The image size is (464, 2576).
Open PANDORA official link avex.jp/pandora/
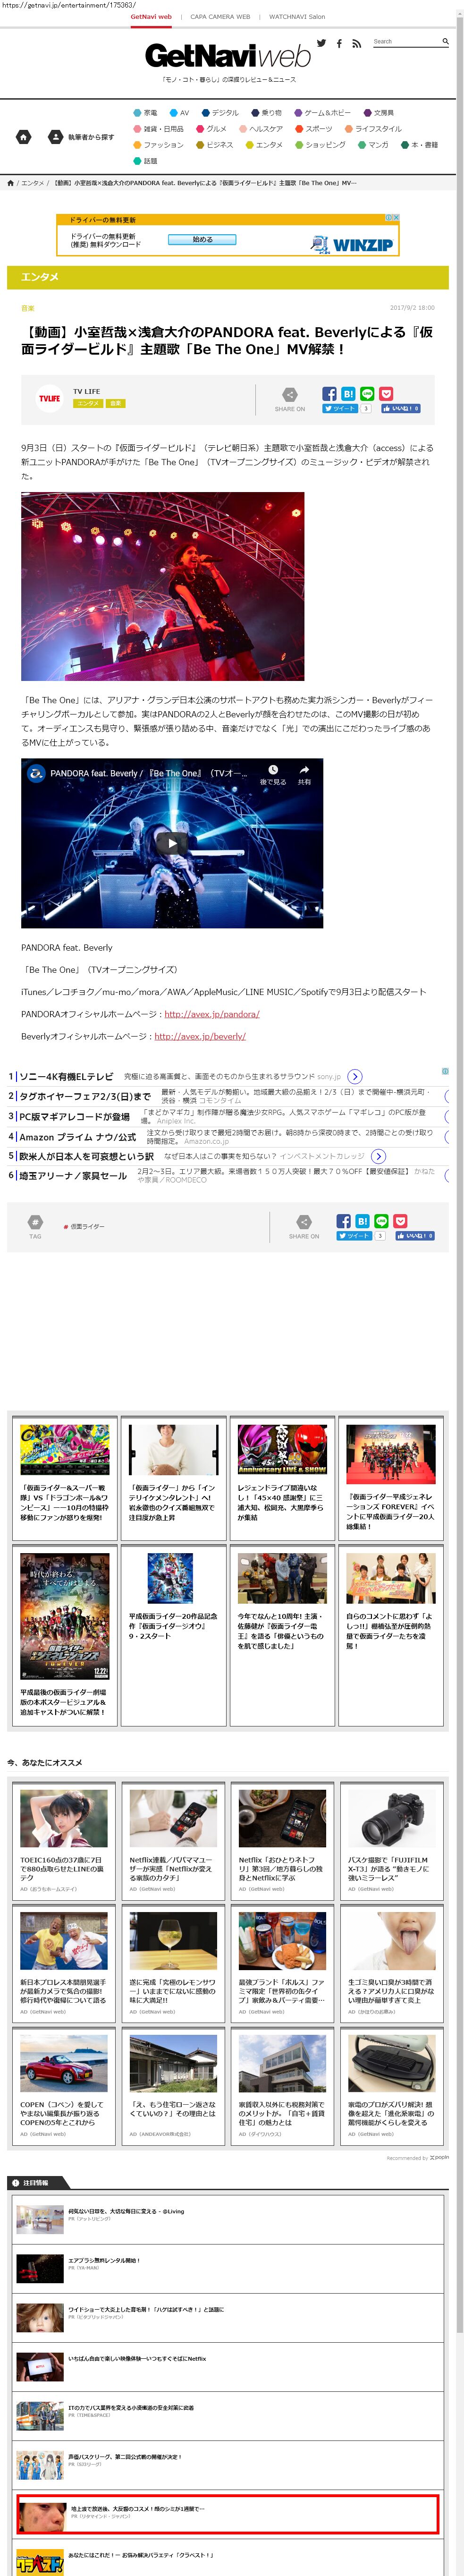click(212, 1014)
